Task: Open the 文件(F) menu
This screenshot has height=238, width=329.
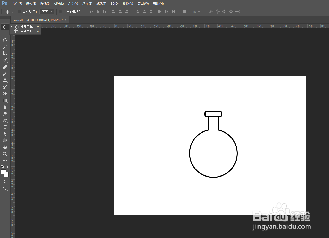Action: tap(17, 4)
